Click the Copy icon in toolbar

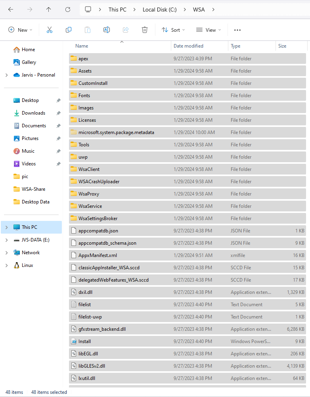point(68,30)
